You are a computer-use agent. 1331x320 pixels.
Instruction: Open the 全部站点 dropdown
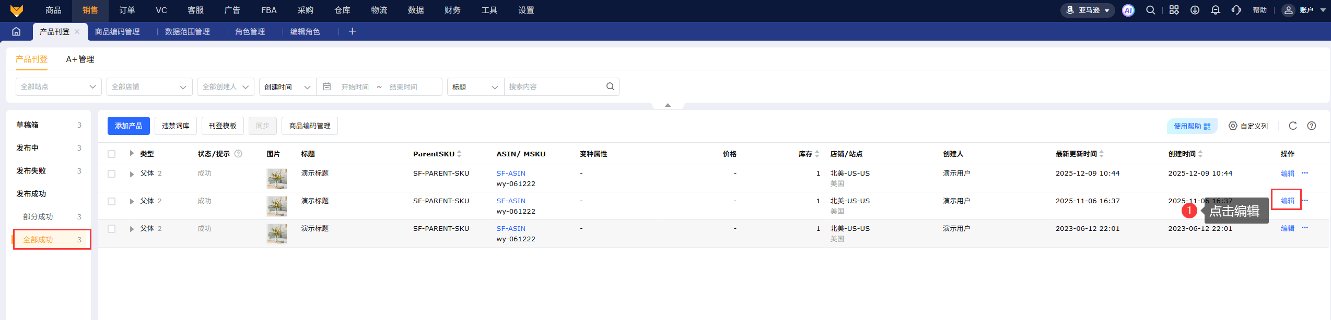coord(59,87)
